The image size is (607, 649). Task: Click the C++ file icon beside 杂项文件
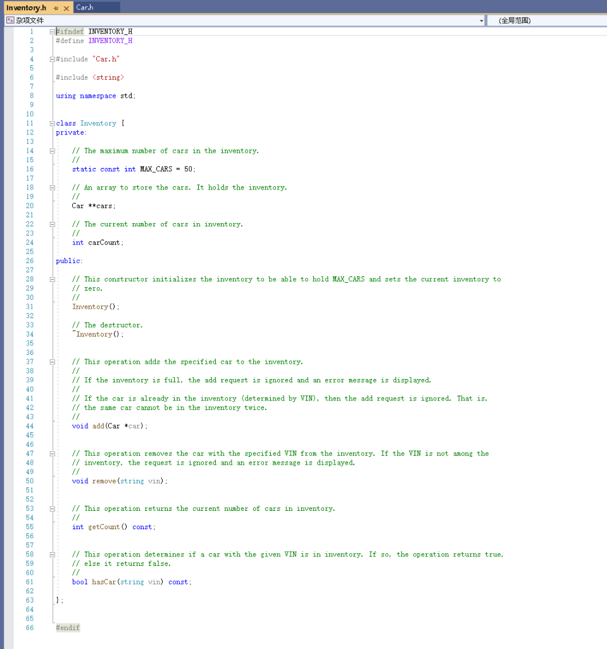[9, 19]
